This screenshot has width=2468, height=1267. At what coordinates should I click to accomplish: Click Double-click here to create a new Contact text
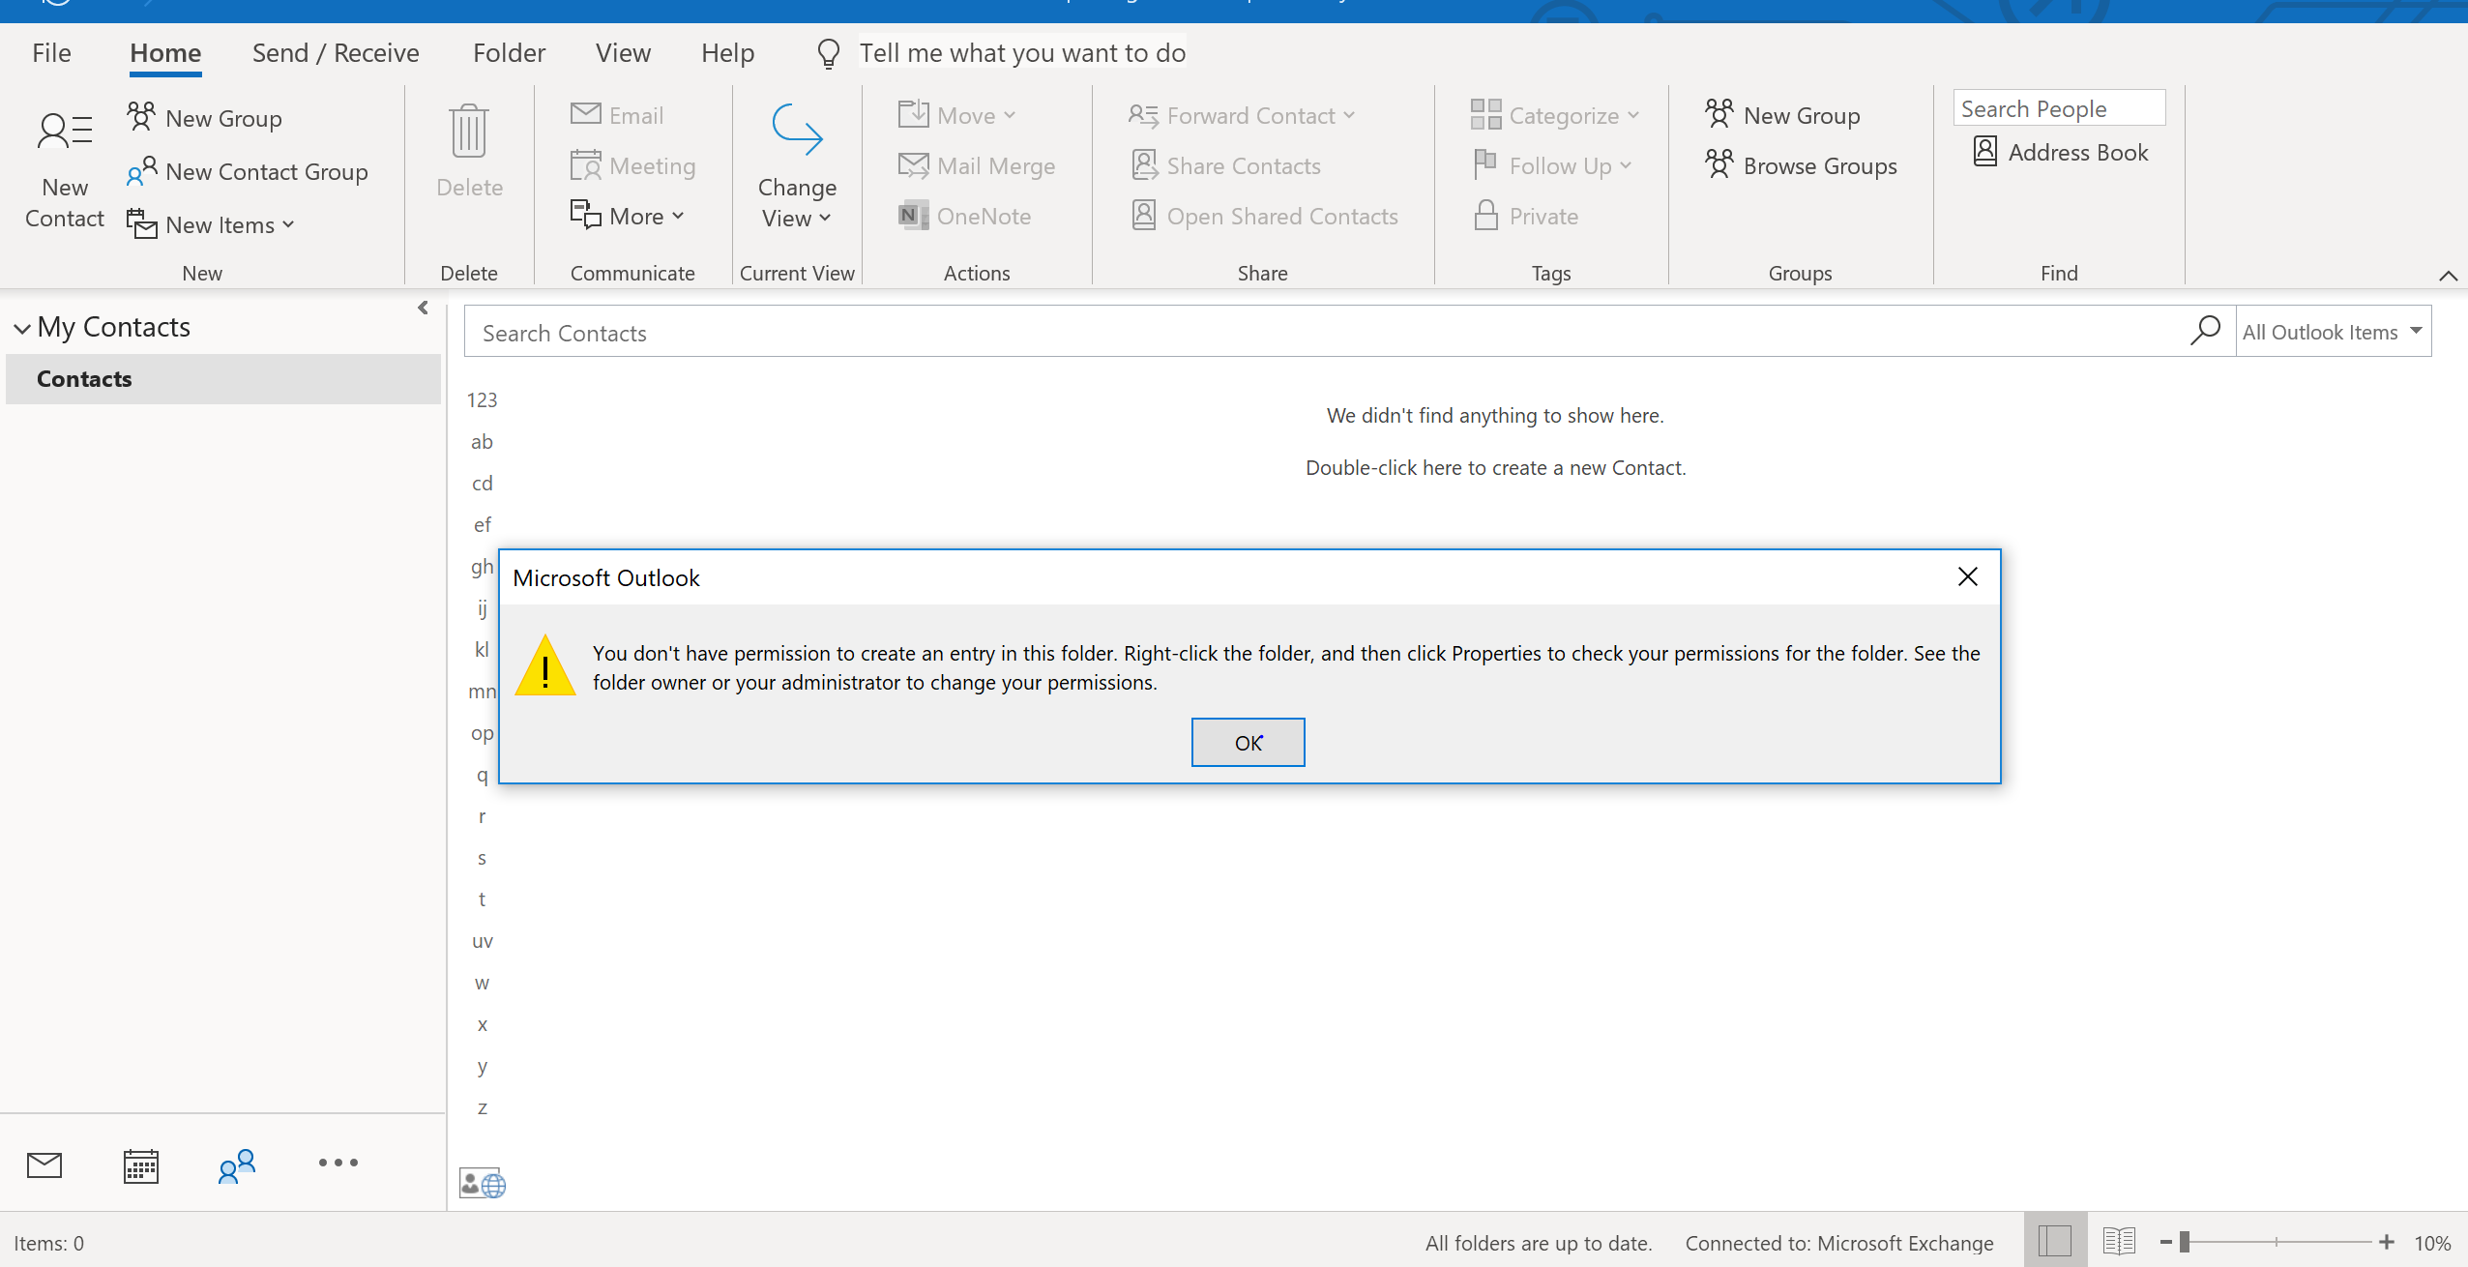pyautogui.click(x=1495, y=467)
